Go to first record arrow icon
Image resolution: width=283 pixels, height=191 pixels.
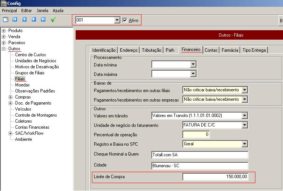tap(15, 20)
